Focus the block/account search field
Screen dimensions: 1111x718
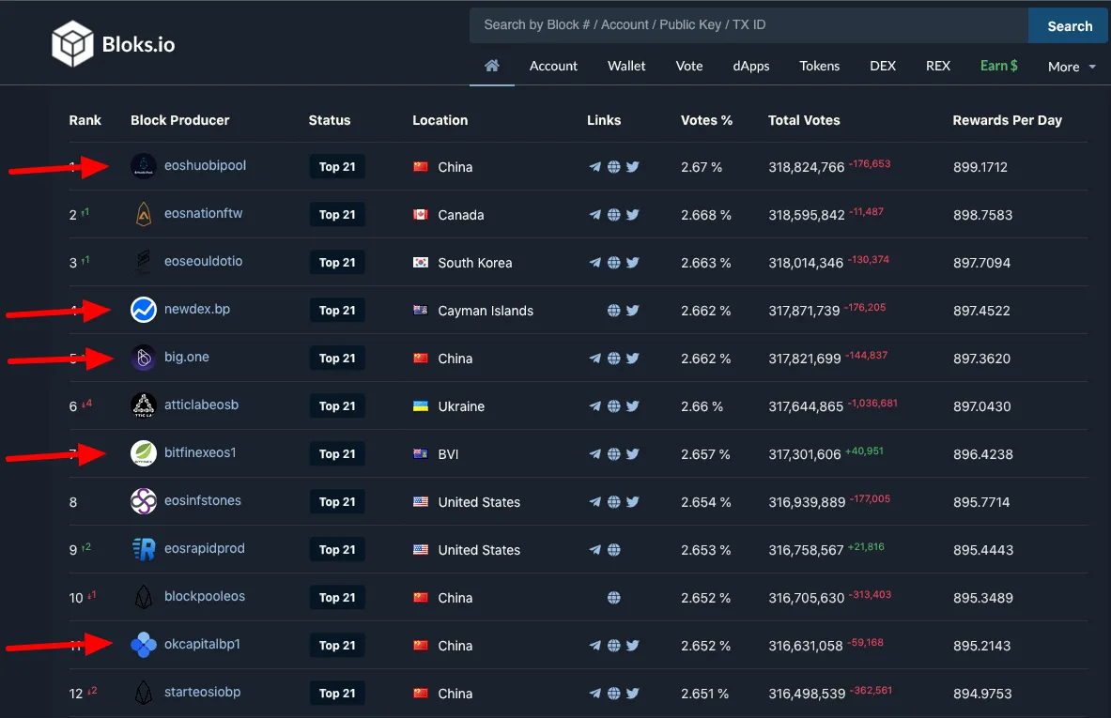tap(748, 25)
